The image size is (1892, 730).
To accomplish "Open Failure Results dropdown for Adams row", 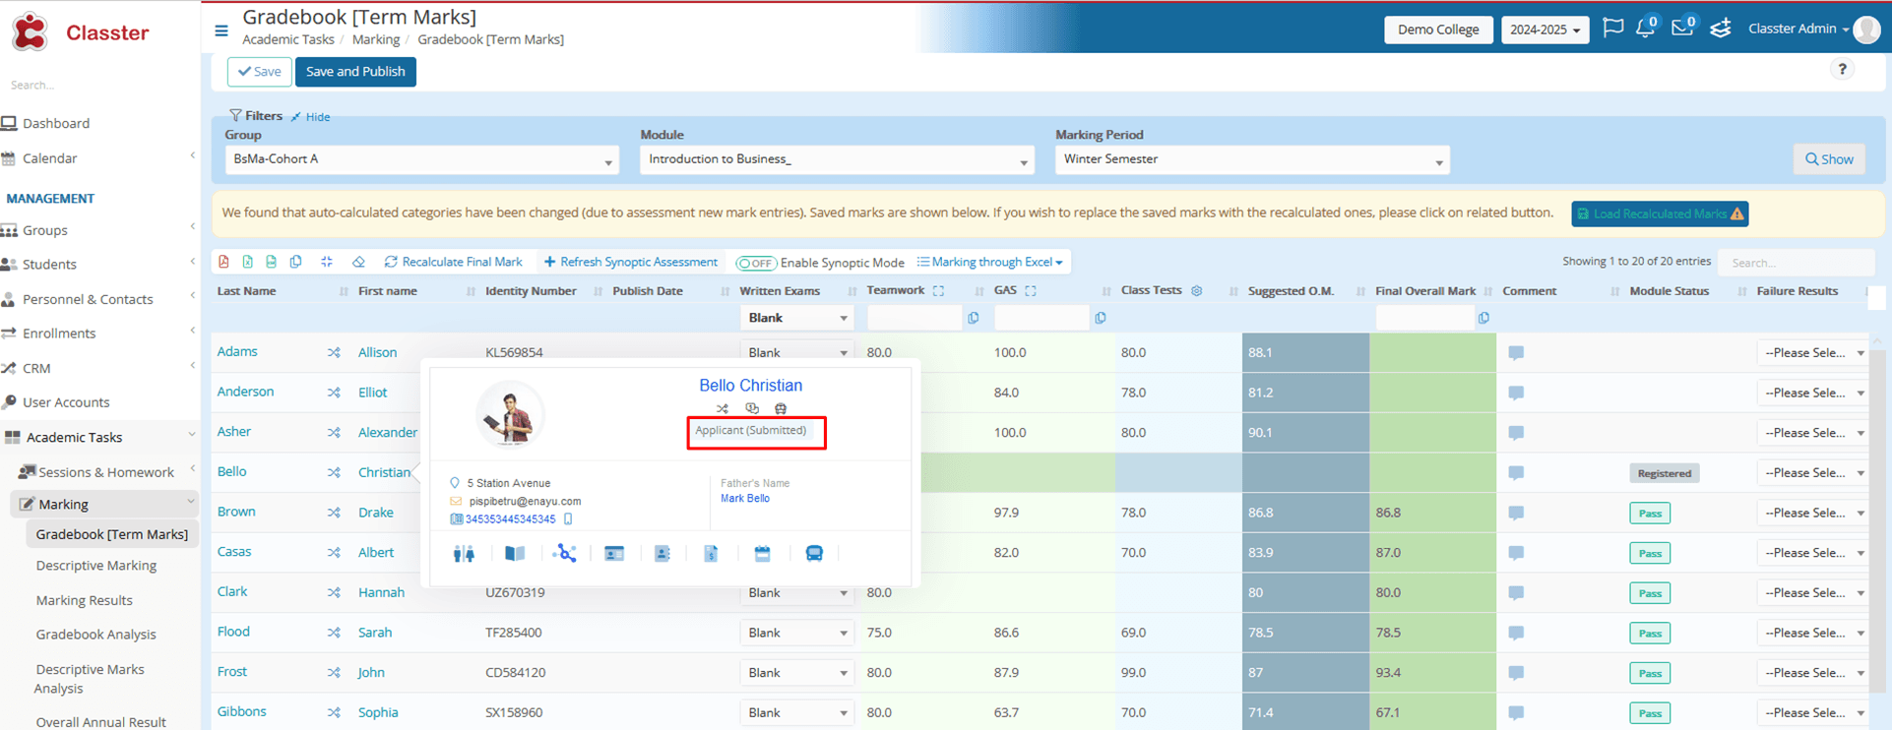I will [x=1813, y=353].
